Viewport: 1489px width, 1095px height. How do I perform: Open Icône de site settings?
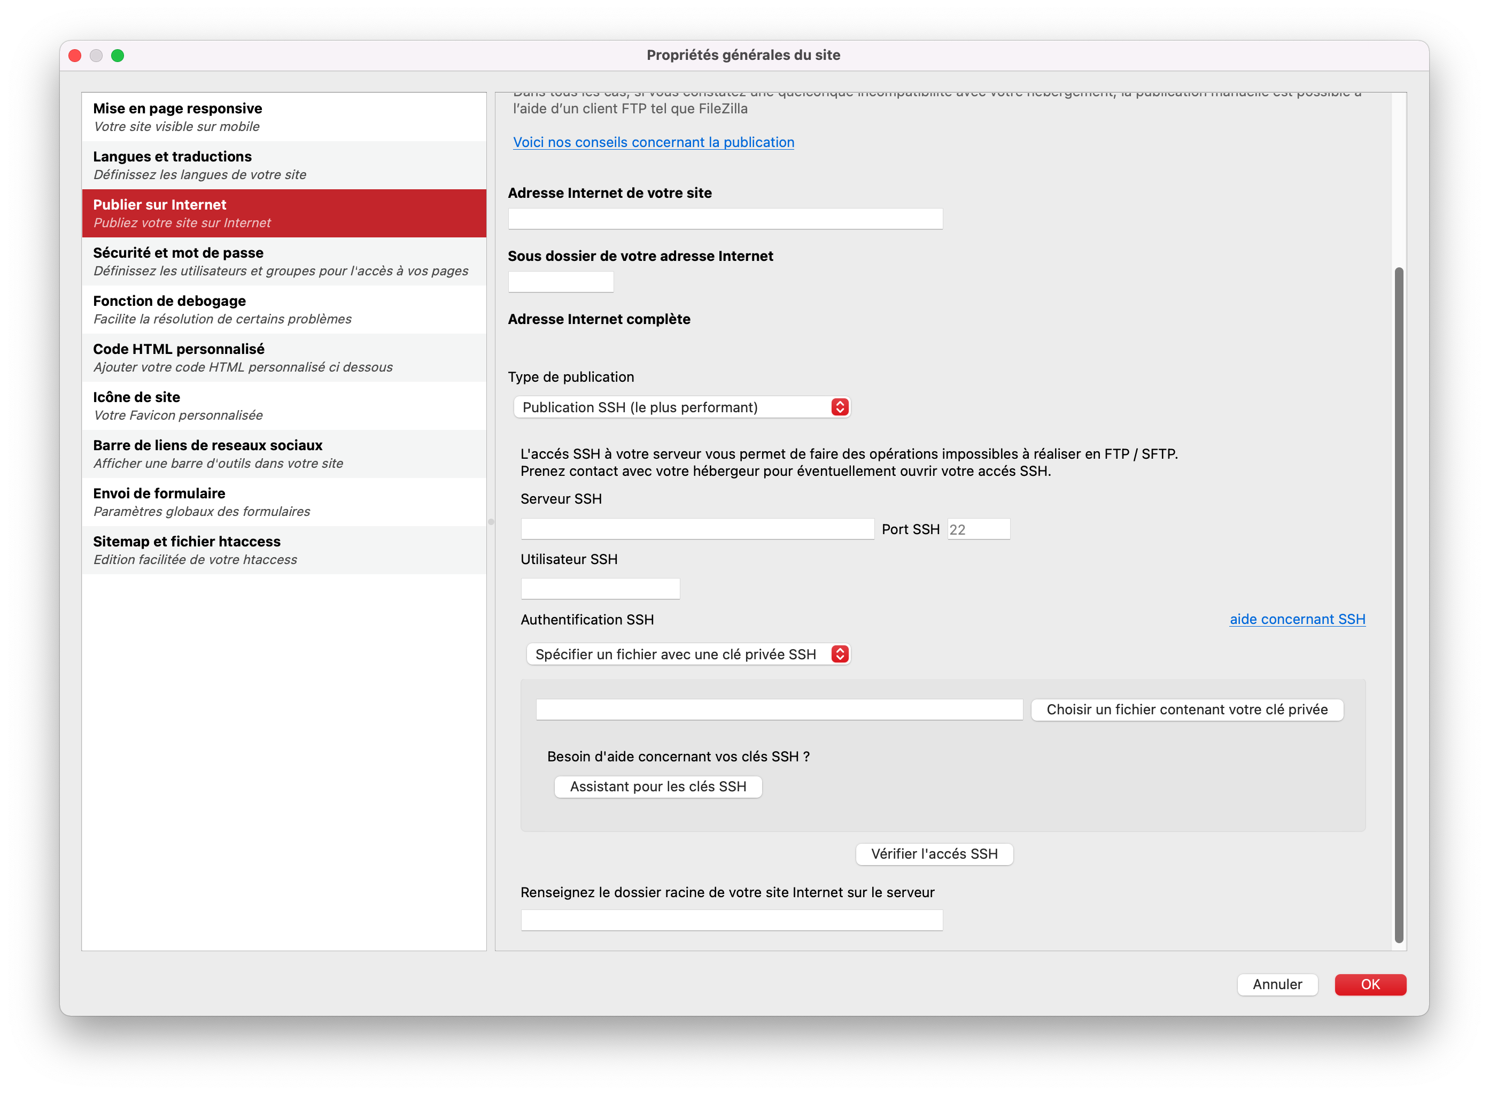click(x=284, y=406)
